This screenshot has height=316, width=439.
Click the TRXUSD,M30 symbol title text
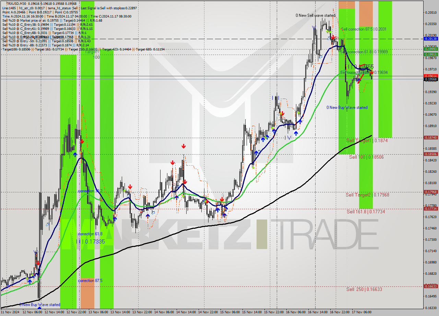tap(16, 3)
